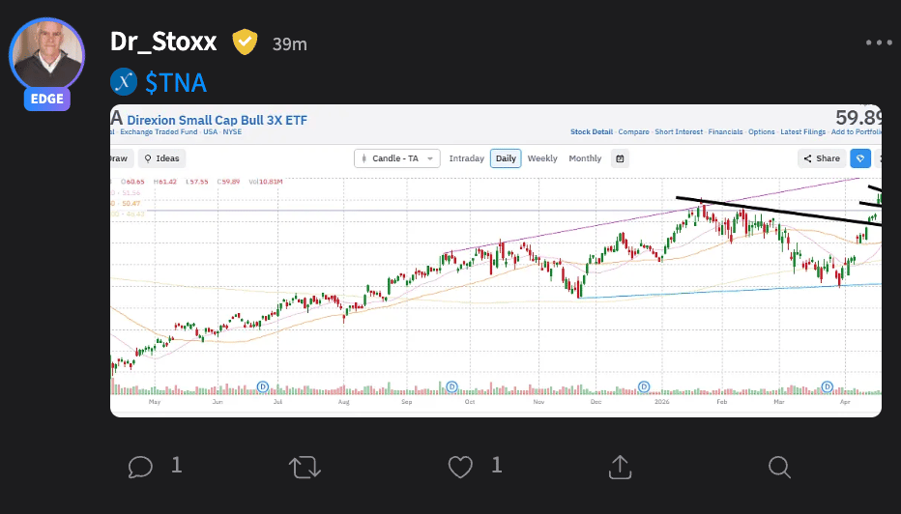The height and width of the screenshot is (514, 901).
Task: Click the dividend D marker near July
Action: pos(263,387)
